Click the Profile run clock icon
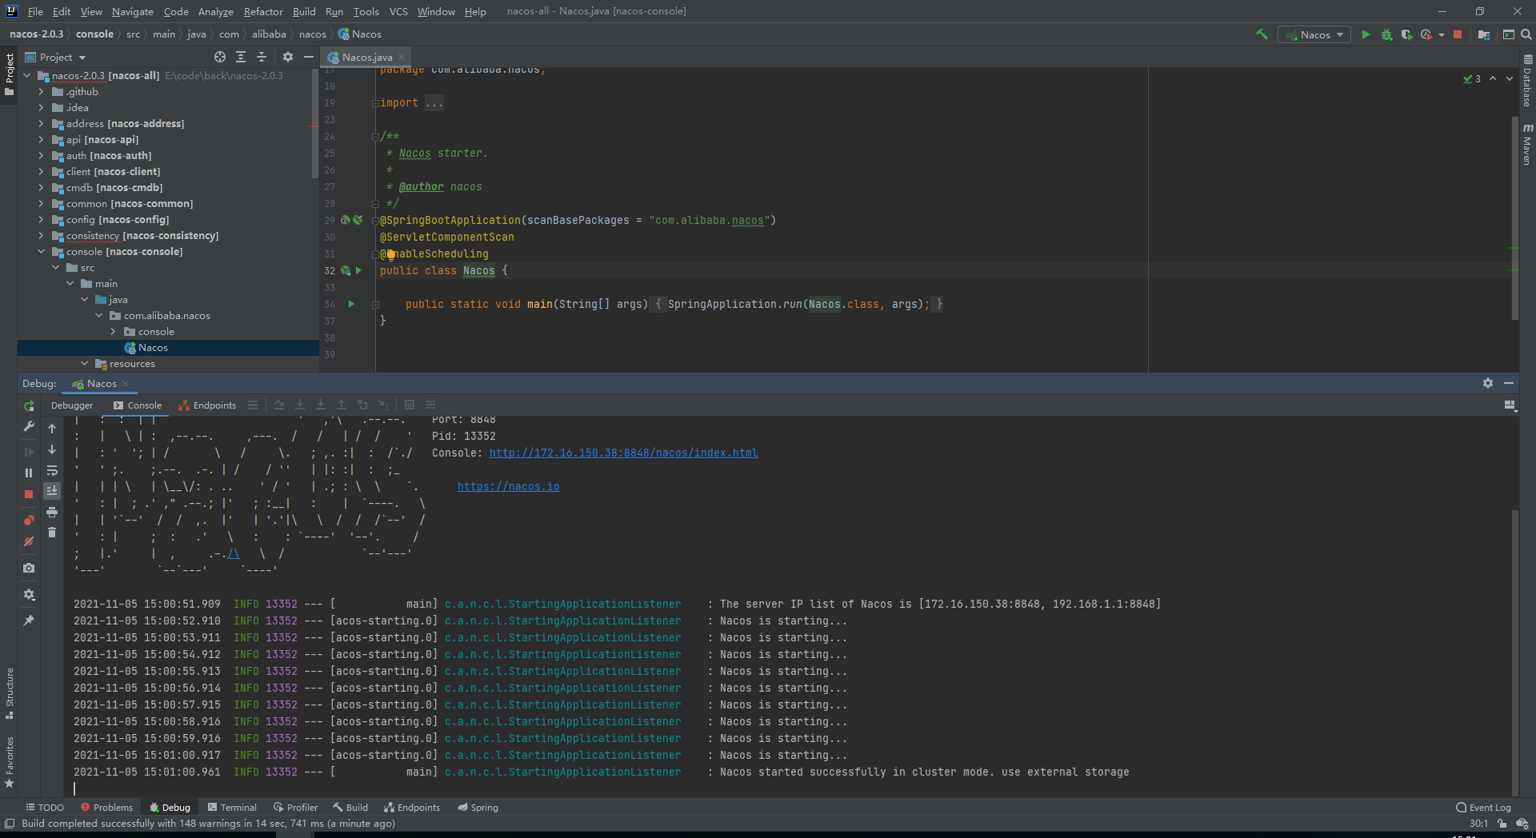The height and width of the screenshot is (838, 1536). click(1426, 34)
